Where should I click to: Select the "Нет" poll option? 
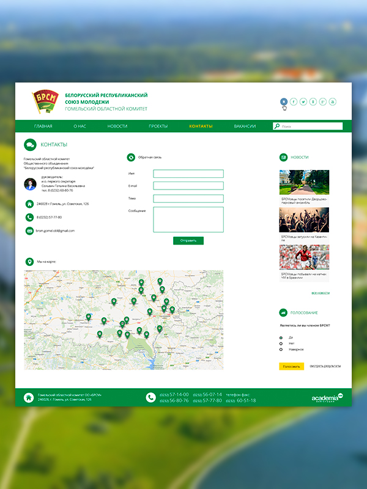click(281, 344)
